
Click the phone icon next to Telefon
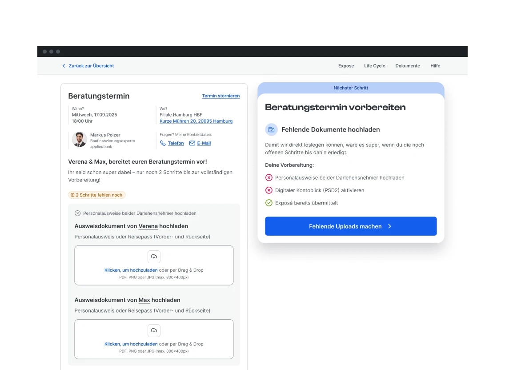tap(163, 143)
